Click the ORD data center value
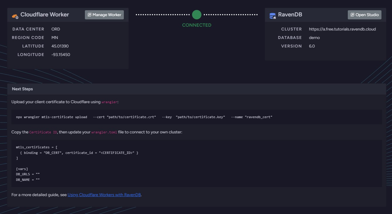Image resolution: width=392 pixels, height=214 pixels. point(55,29)
